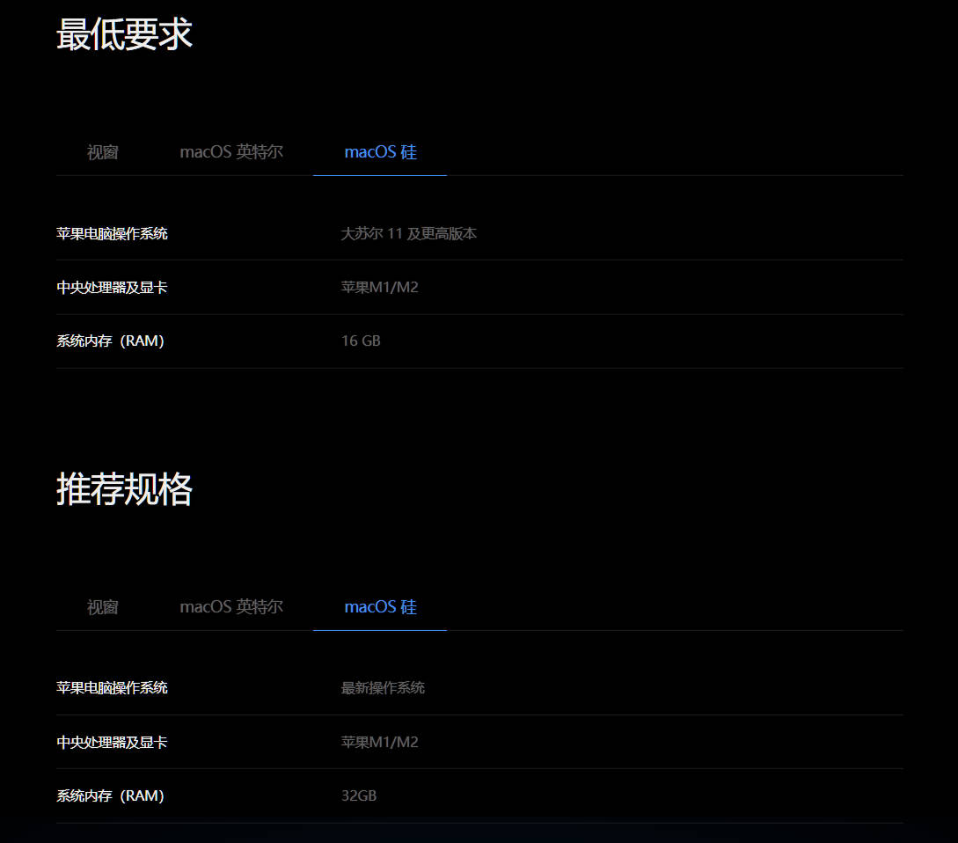Viewport: 958px width, 843px height.
Task: Click 苹果电脑操作系统 label in 推荐规格 table
Action: click(x=112, y=688)
